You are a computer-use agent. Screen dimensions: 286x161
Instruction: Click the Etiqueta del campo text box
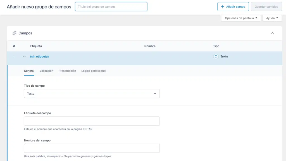(x=92, y=121)
